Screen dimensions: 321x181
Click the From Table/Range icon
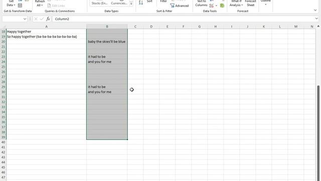click(x=20, y=6)
